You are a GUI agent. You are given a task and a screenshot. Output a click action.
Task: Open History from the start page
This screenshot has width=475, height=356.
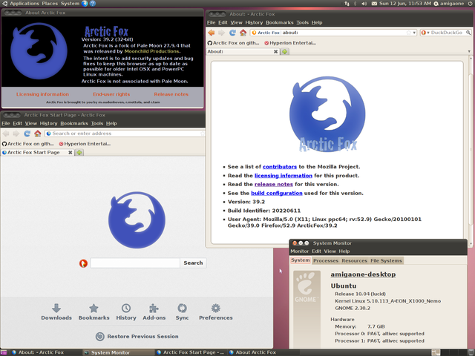126,311
